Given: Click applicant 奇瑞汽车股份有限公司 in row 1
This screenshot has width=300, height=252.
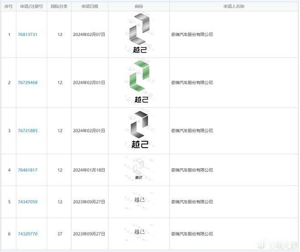Looking at the screenshot, I should tap(192, 35).
